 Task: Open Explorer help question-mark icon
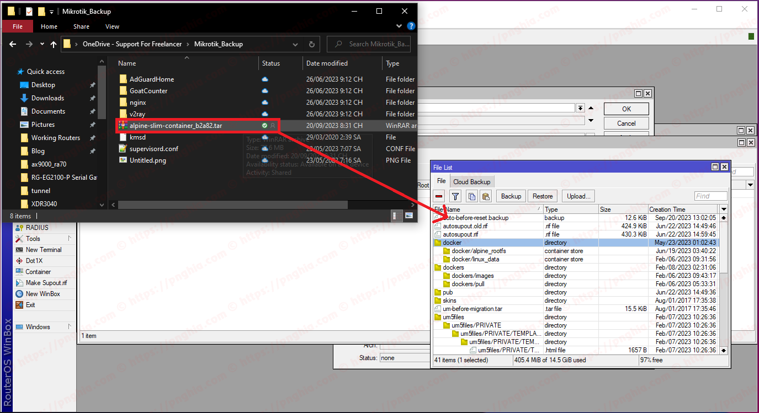point(411,26)
